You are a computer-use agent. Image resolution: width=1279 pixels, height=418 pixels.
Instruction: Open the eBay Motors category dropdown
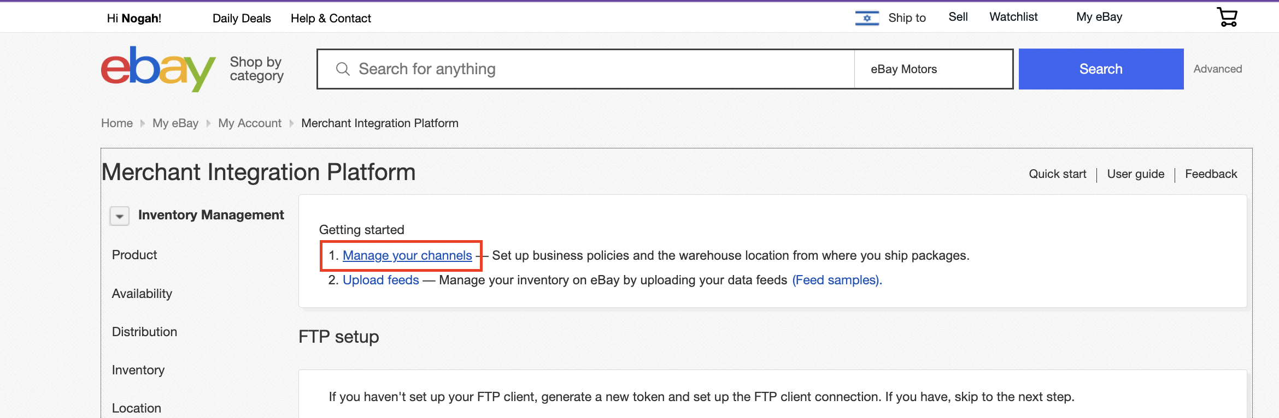point(933,69)
